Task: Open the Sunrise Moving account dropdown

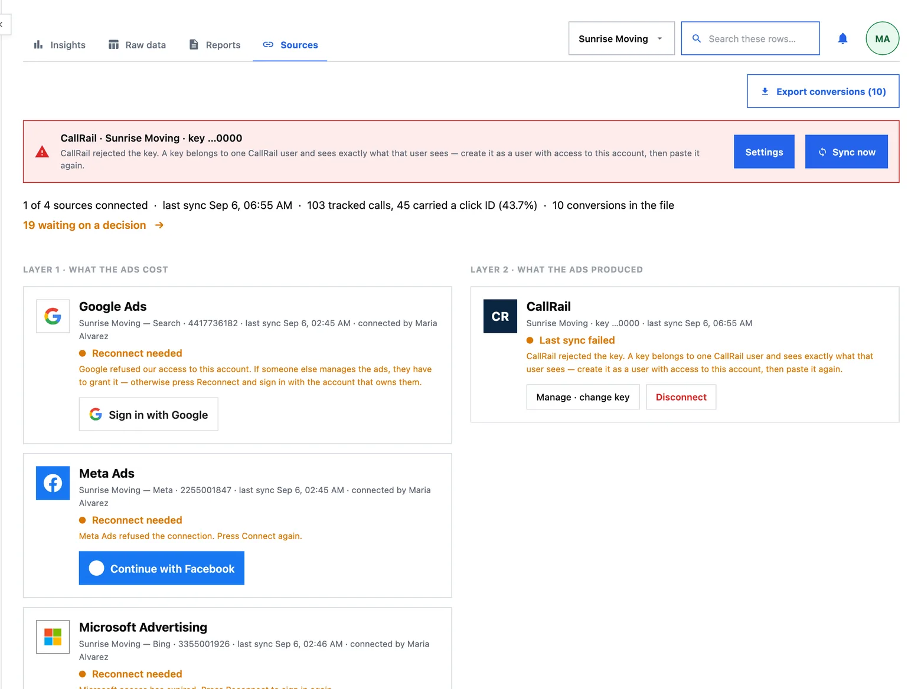Action: [621, 38]
